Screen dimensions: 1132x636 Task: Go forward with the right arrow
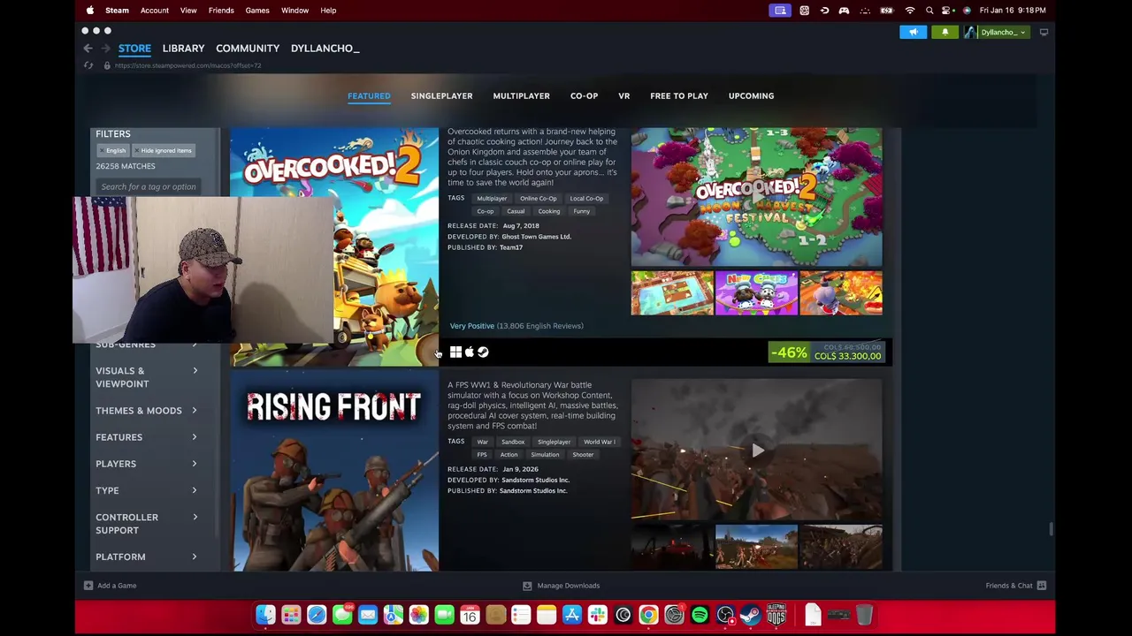[105, 49]
